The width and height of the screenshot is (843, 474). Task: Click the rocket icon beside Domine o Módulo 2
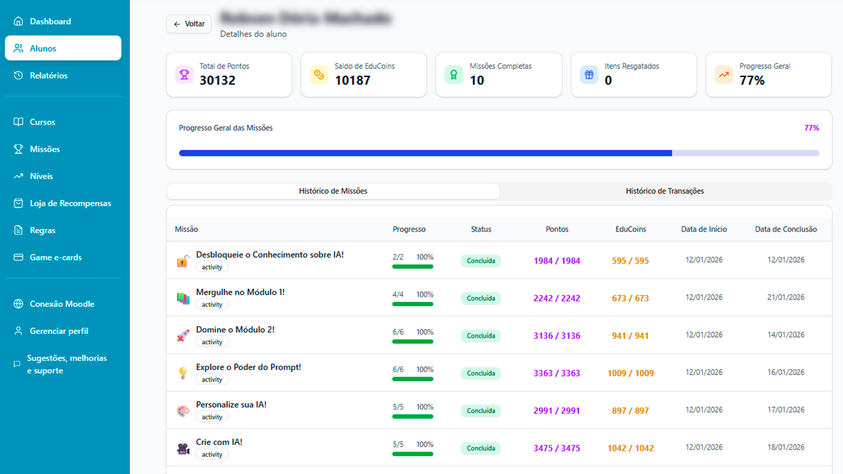point(183,336)
